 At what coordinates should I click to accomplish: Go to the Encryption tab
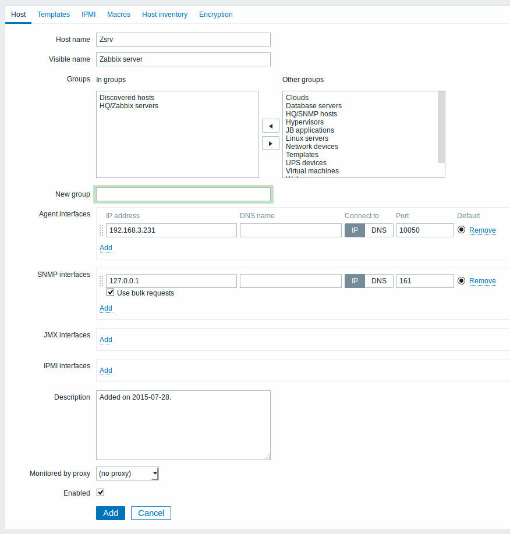216,15
